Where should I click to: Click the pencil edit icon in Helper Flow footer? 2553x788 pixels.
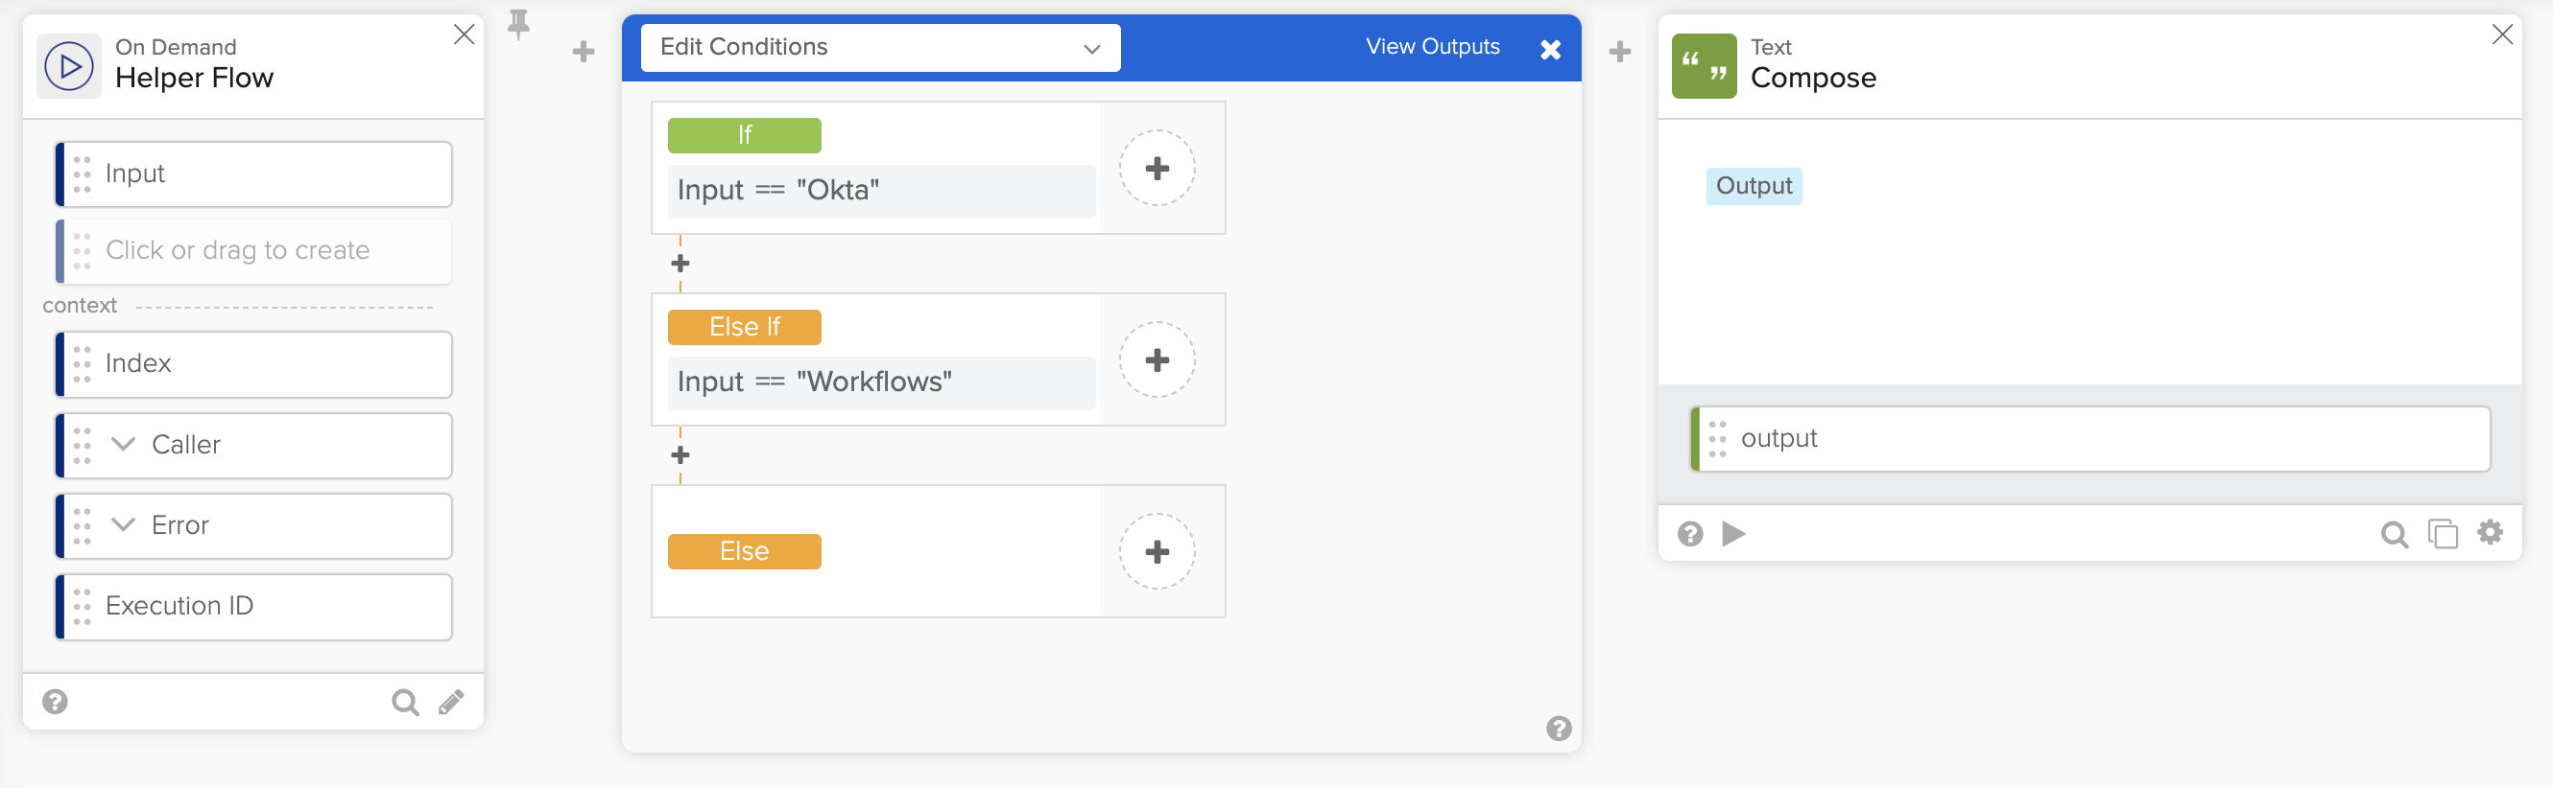[452, 702]
